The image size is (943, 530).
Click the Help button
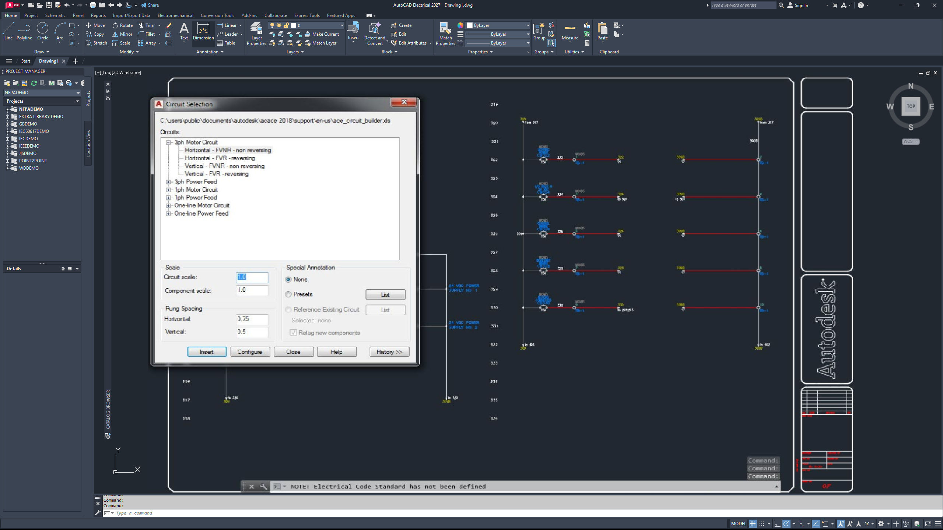[x=337, y=352]
